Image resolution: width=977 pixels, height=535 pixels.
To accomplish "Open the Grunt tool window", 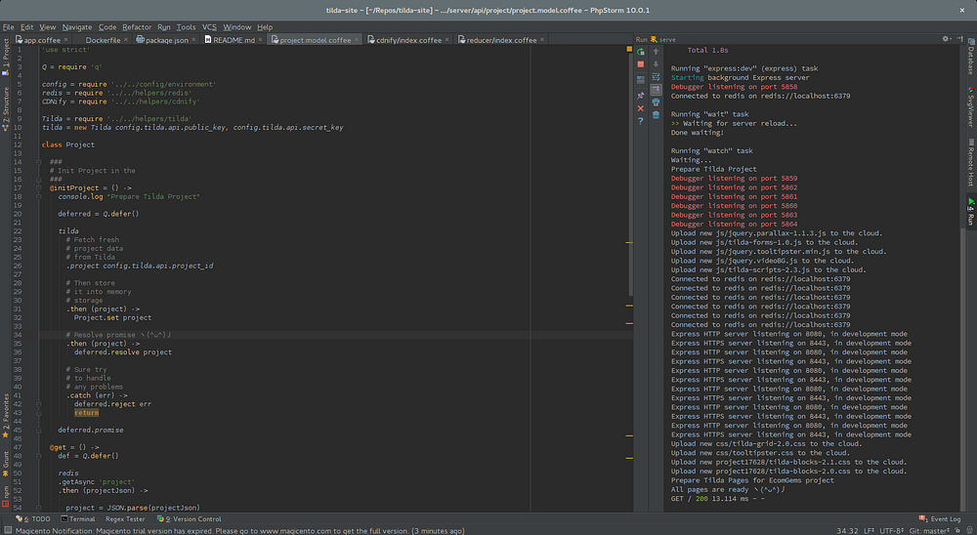I will [x=6, y=464].
